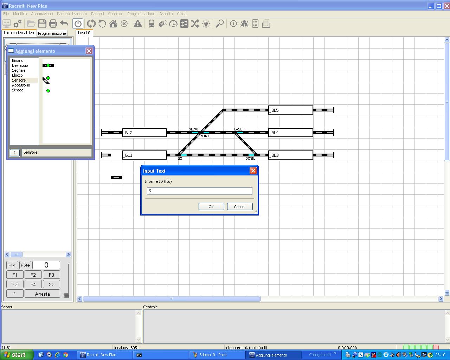450x360 pixels.
Task: Open the Pannello tracciato menu
Action: [x=72, y=14]
